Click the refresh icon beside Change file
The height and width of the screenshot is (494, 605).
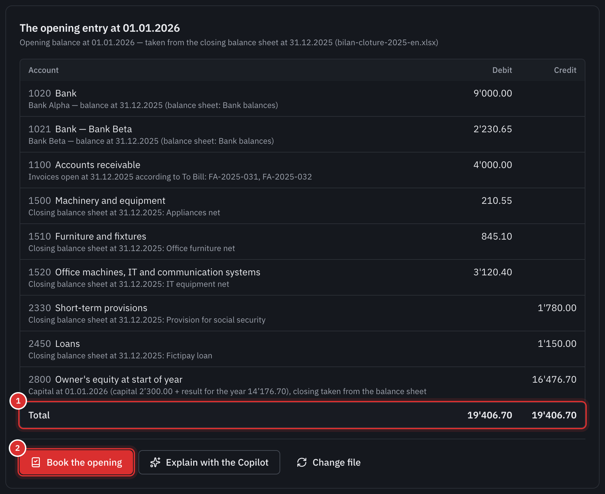click(x=302, y=462)
